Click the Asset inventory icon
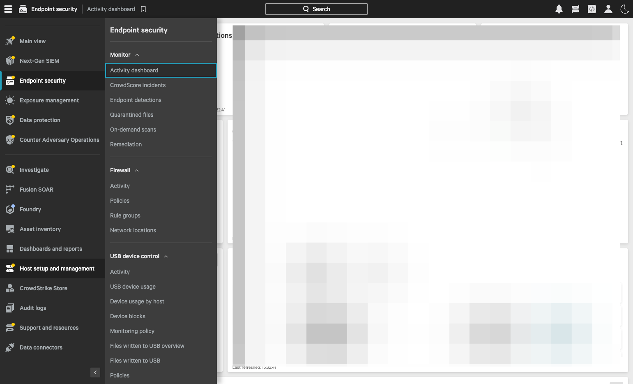 (x=10, y=229)
